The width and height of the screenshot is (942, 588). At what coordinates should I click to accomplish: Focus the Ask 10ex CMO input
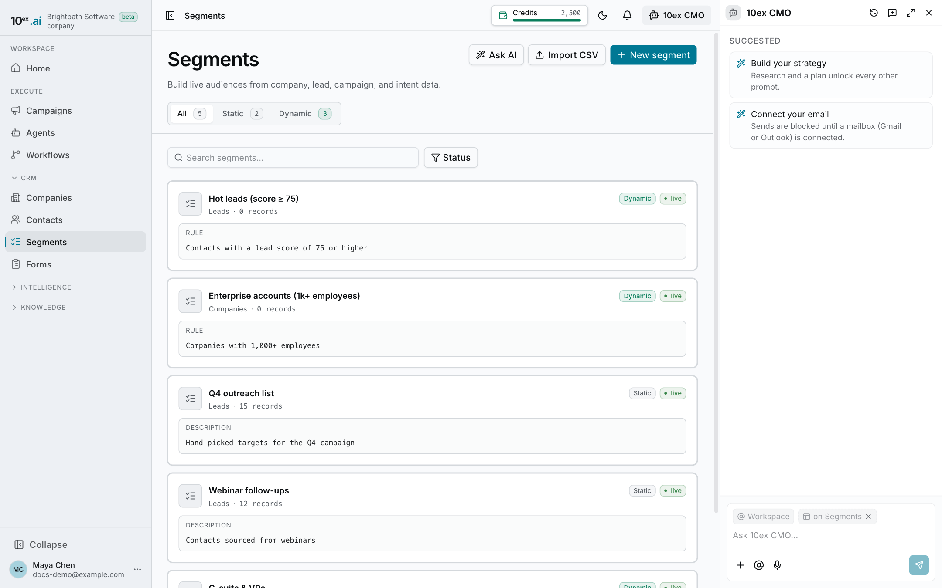click(x=831, y=535)
